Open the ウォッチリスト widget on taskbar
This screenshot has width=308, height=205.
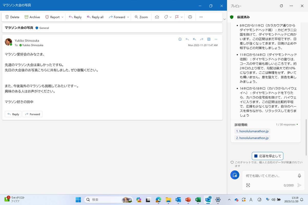[15, 199]
